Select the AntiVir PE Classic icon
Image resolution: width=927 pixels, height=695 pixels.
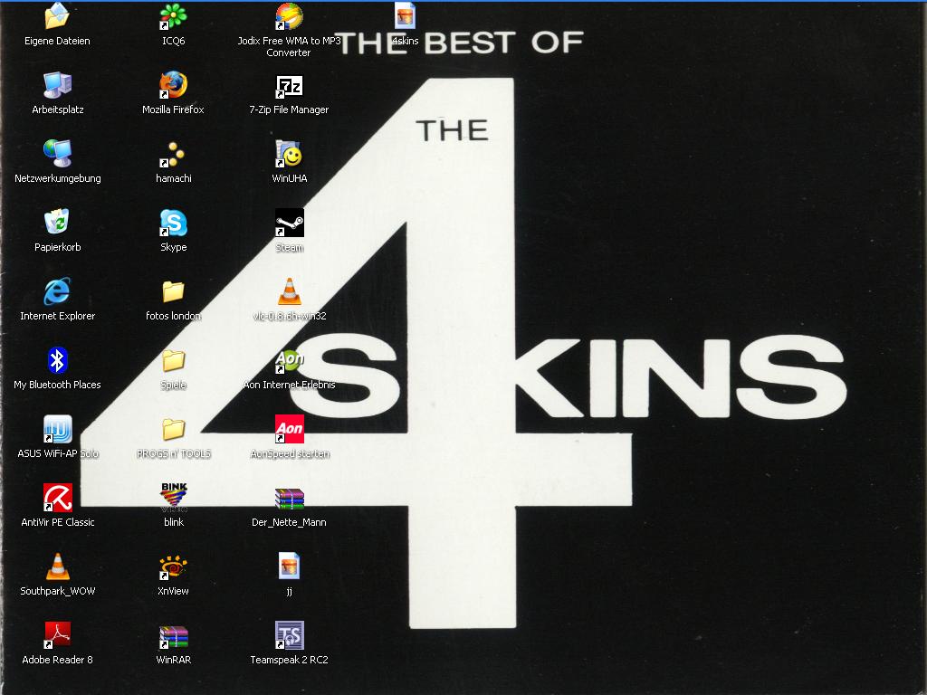(x=57, y=499)
